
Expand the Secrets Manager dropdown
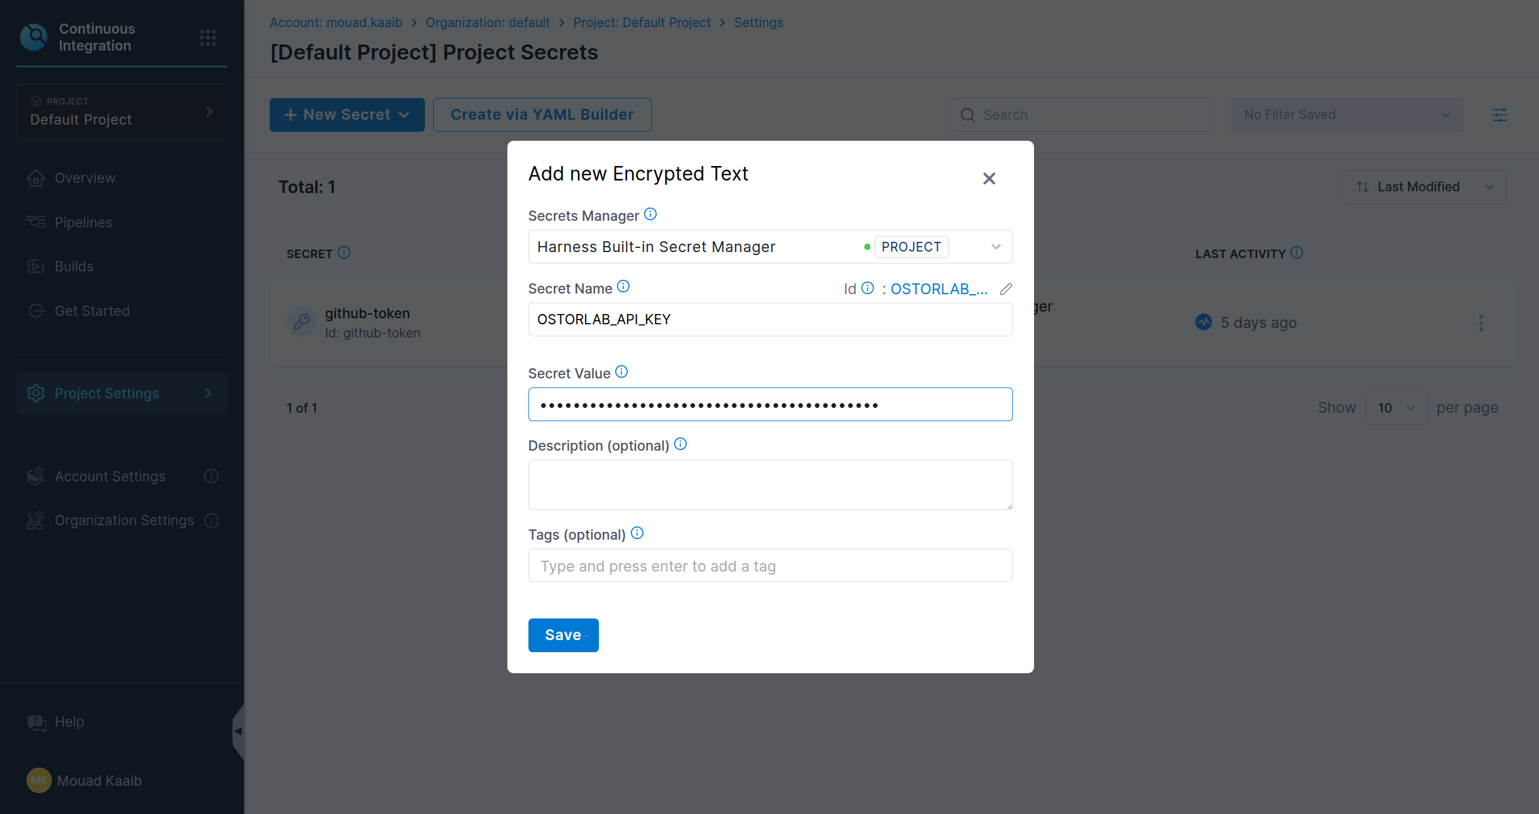click(x=996, y=247)
